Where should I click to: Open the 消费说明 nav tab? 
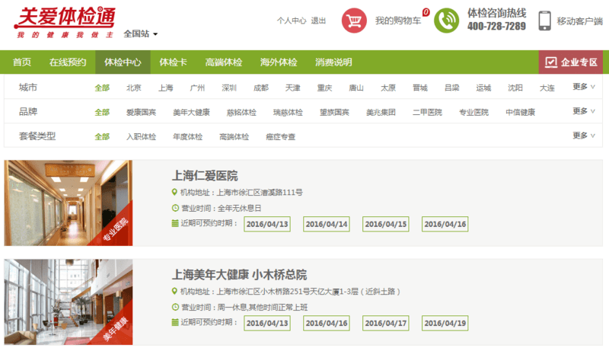coord(333,62)
